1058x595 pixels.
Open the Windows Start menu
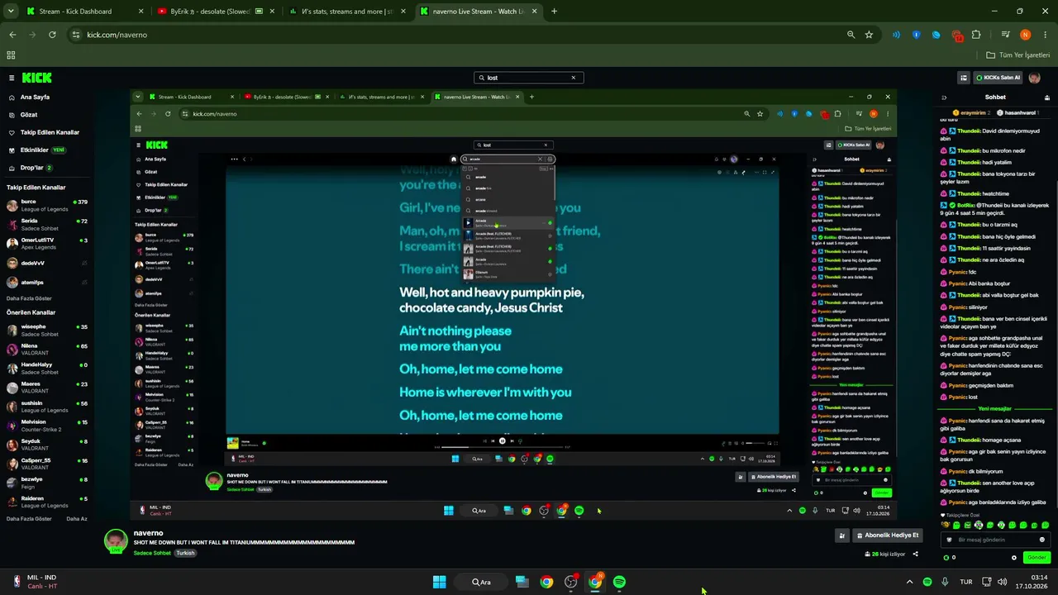[x=440, y=582]
